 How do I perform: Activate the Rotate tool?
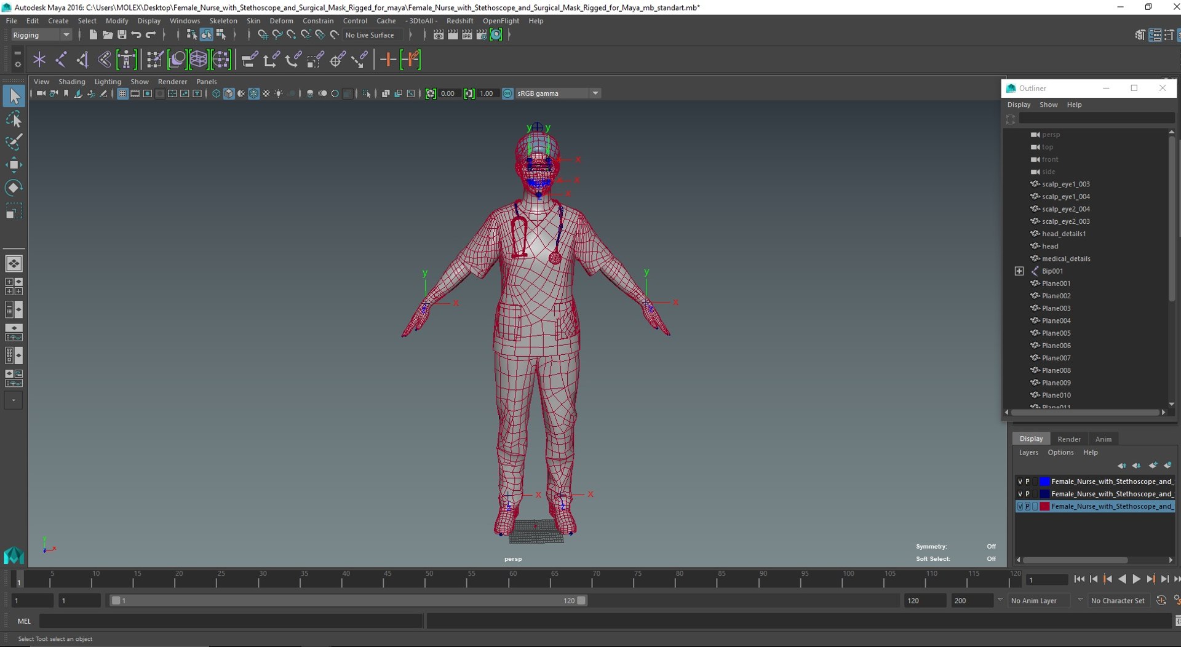(x=14, y=188)
